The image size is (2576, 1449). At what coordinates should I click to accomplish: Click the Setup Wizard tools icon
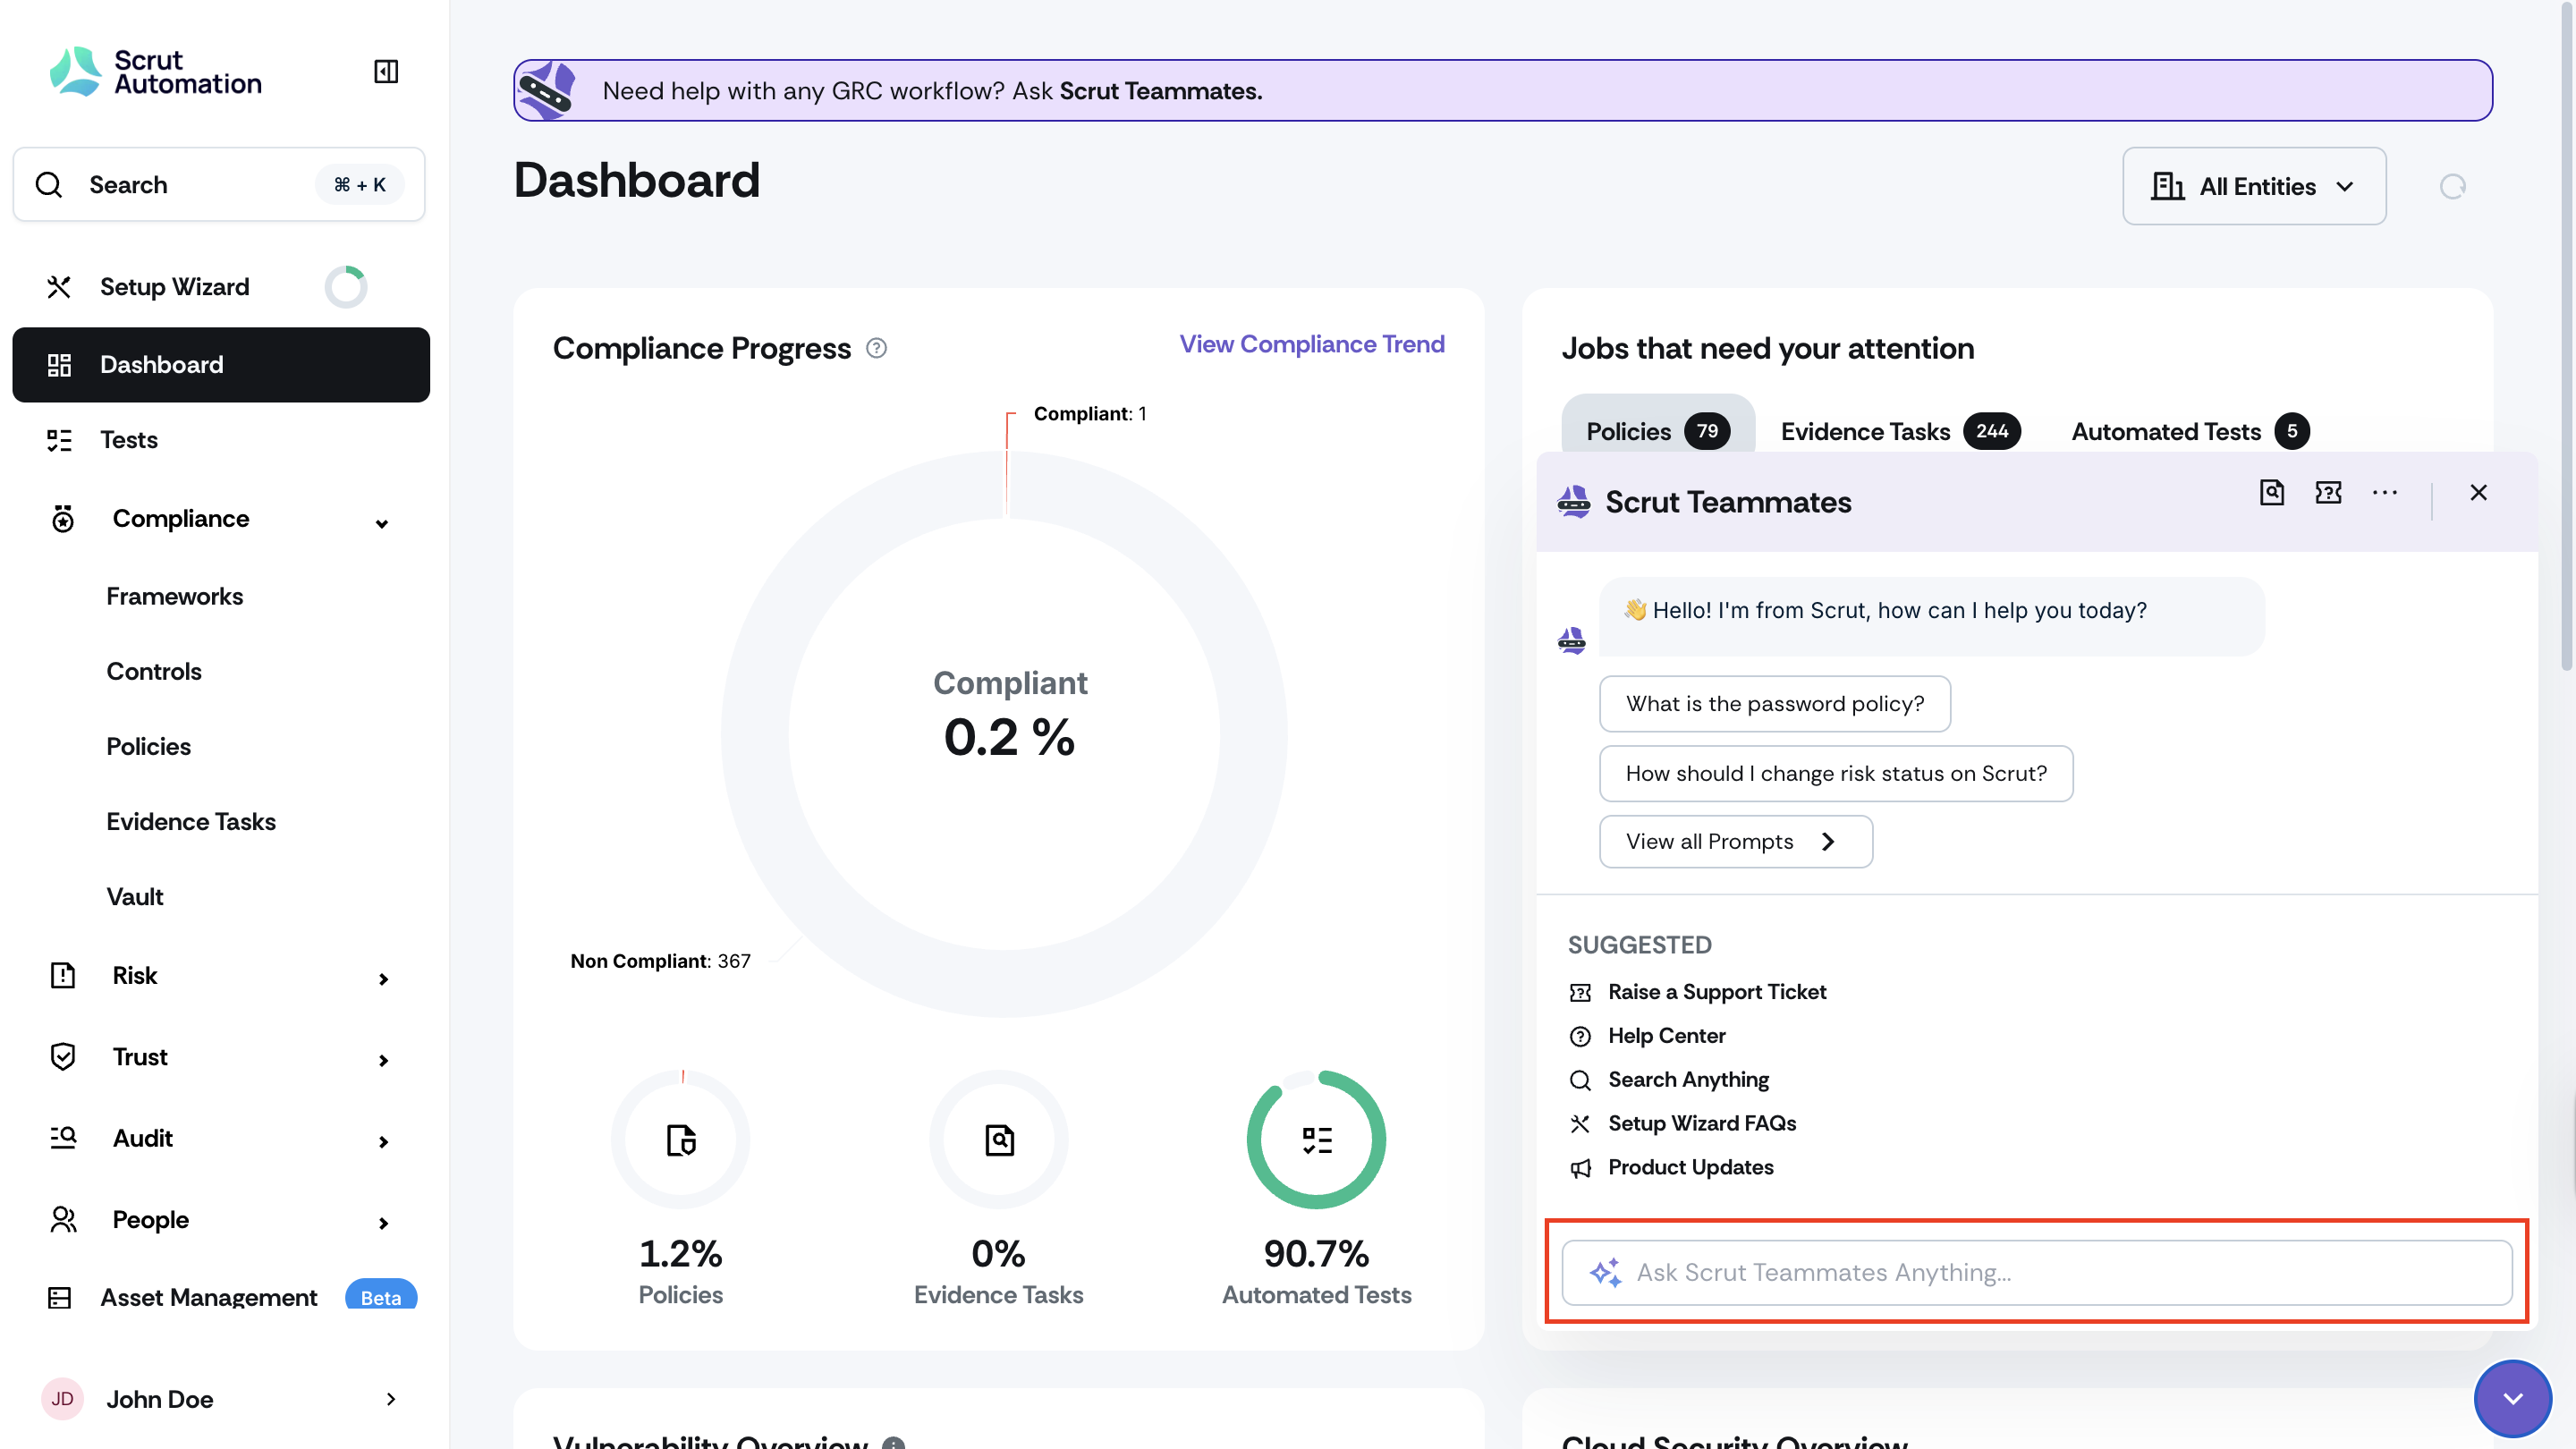pyautogui.click(x=59, y=287)
